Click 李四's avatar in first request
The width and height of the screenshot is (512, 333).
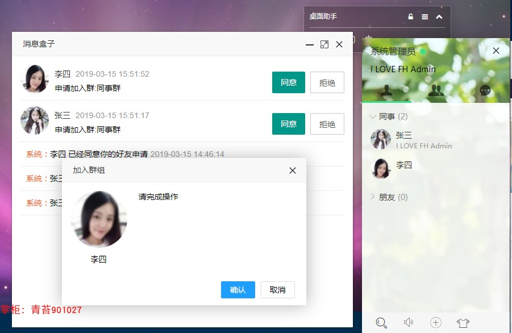[x=35, y=78]
